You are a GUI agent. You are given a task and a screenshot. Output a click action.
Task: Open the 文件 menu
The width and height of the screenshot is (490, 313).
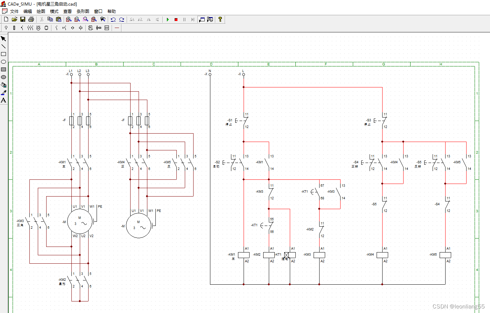point(14,11)
